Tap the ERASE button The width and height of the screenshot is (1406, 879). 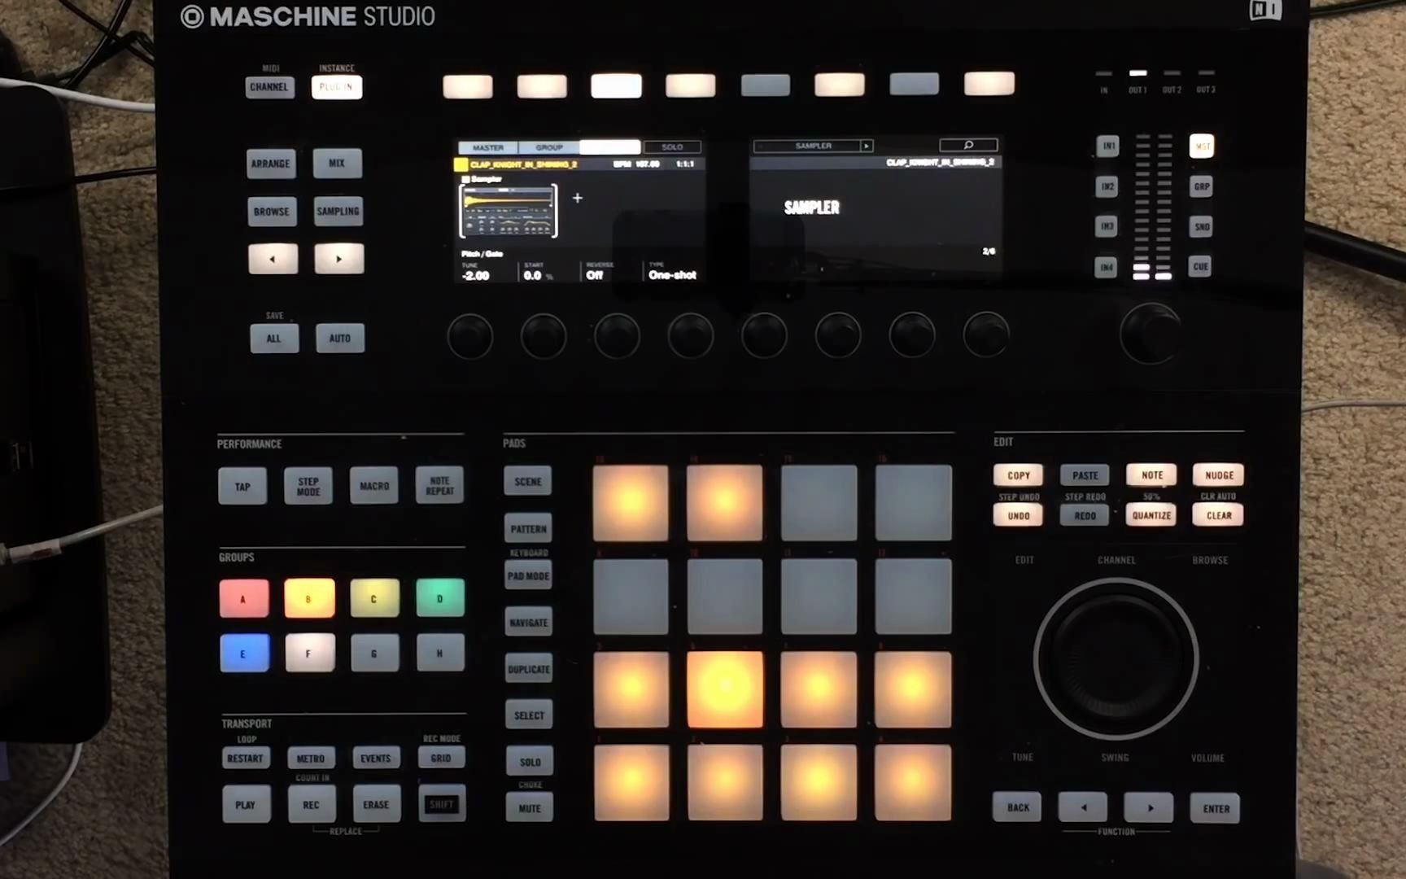(x=376, y=804)
